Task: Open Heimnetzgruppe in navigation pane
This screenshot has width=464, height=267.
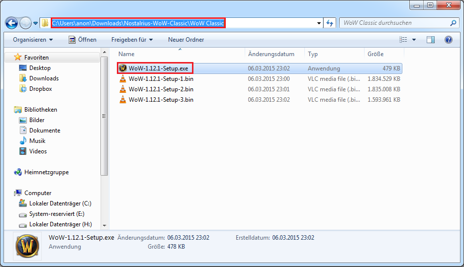Action: point(46,172)
